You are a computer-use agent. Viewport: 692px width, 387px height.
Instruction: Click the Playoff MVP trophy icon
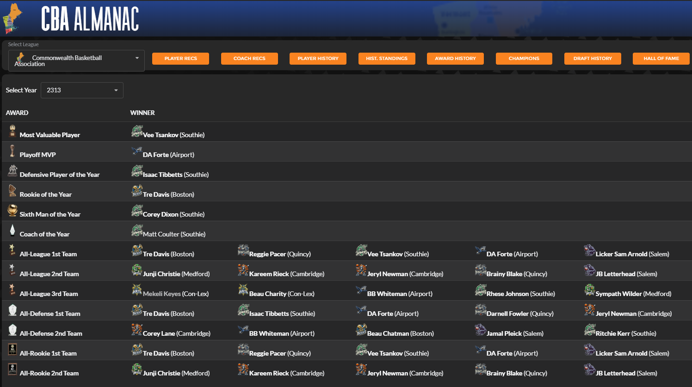click(12, 151)
